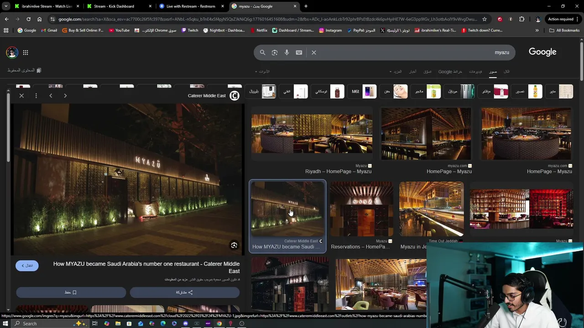Open the How MYAZU became Saudi Arabia's number one article link

click(146, 267)
